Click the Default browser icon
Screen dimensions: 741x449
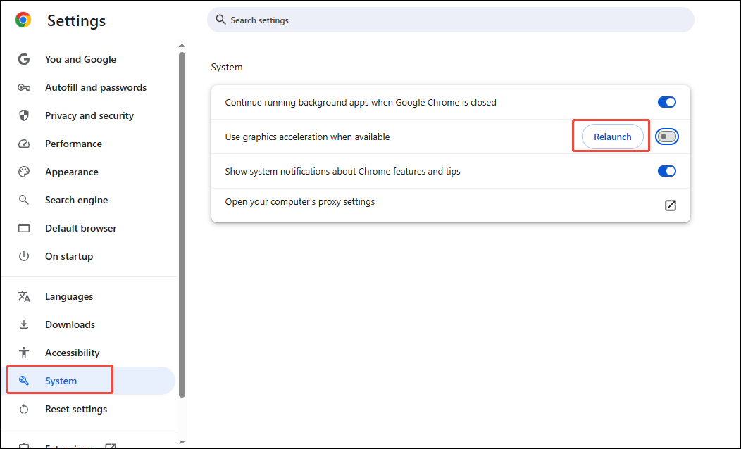point(23,227)
